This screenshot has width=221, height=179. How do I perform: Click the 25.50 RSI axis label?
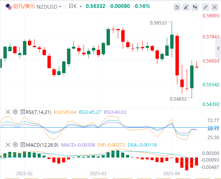coord(213,138)
